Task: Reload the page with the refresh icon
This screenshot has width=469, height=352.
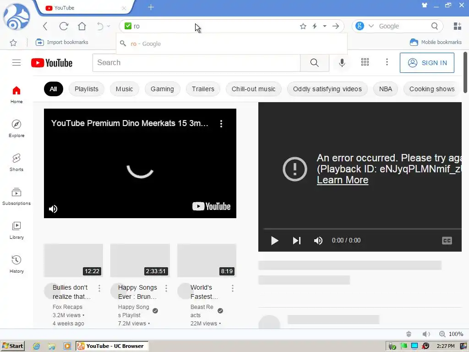Action: (64, 26)
